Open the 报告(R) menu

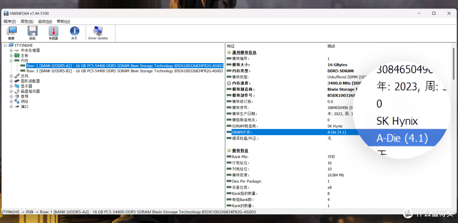click(x=27, y=21)
